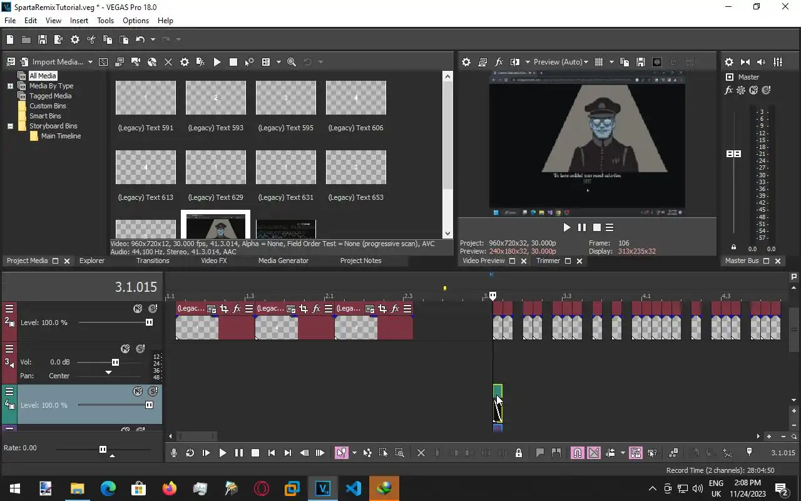This screenshot has width=801, height=501.
Task: Stop media preview in Project Media toolbar
Action: tap(233, 62)
